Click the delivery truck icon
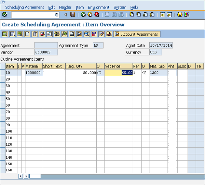This screenshot has width=205, height=185. pos(109,34)
